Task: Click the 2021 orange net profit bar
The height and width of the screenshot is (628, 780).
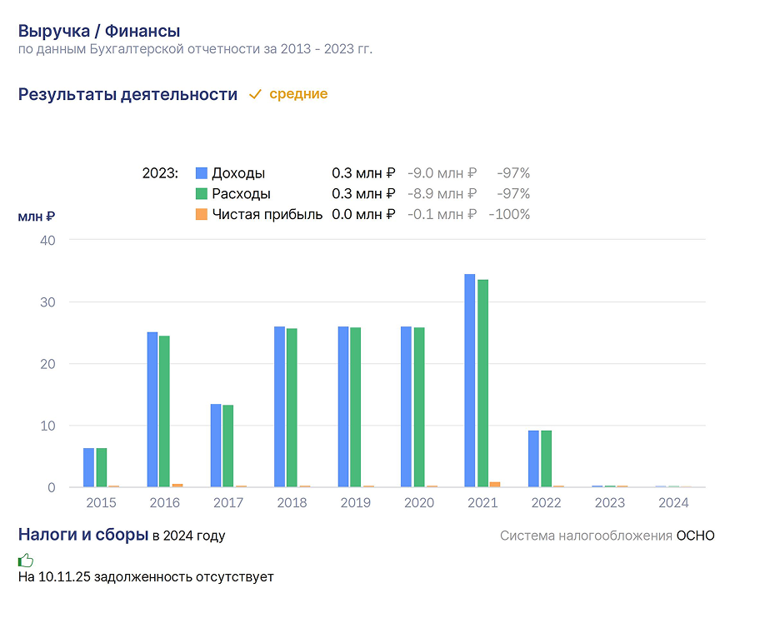Action: pos(495,484)
